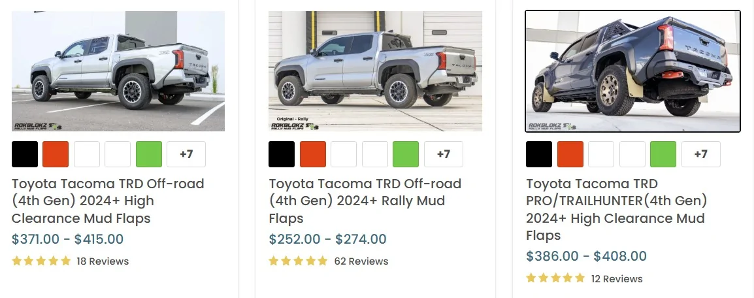Select black swatch for TRD PRO/TRAILHUNTER flaps
This screenshot has width=754, height=298.
tap(539, 154)
